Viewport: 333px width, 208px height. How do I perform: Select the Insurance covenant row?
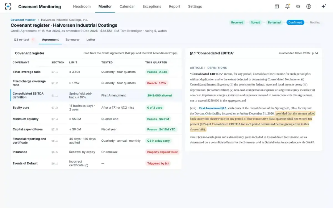96,152
